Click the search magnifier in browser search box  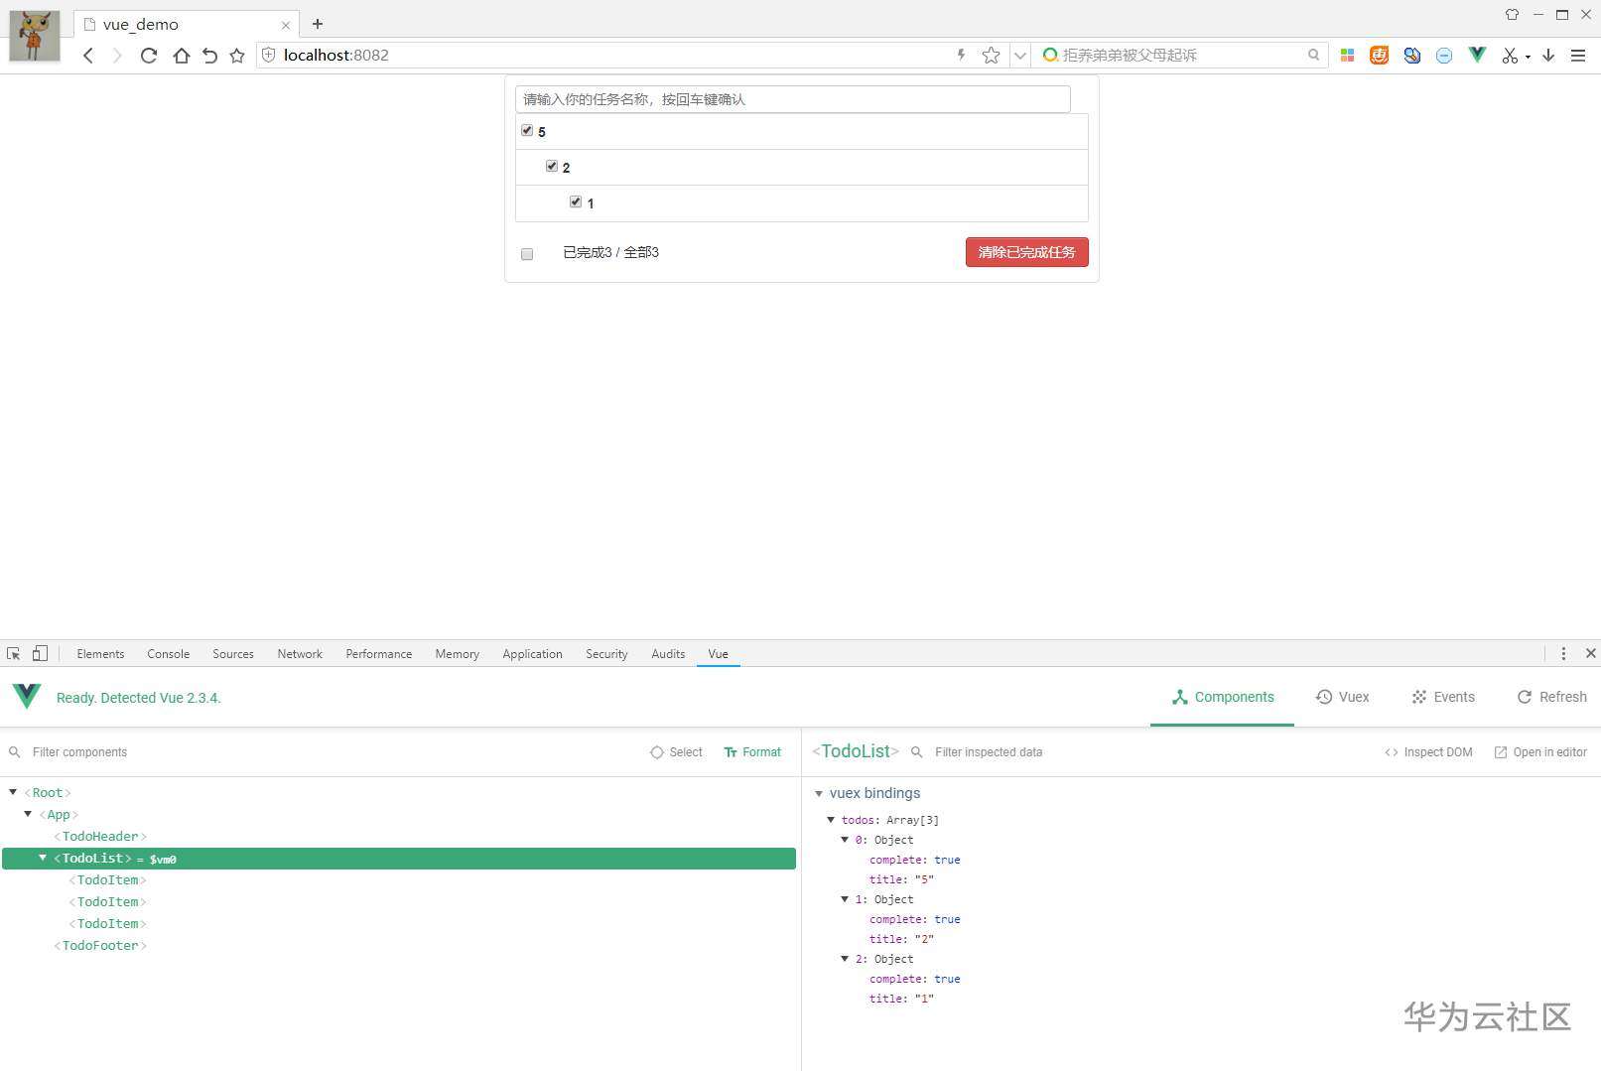coord(1313,56)
